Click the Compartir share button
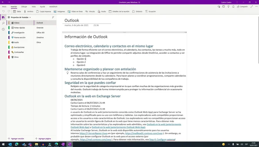Screen dimensions: 259x147 coord(242,7)
